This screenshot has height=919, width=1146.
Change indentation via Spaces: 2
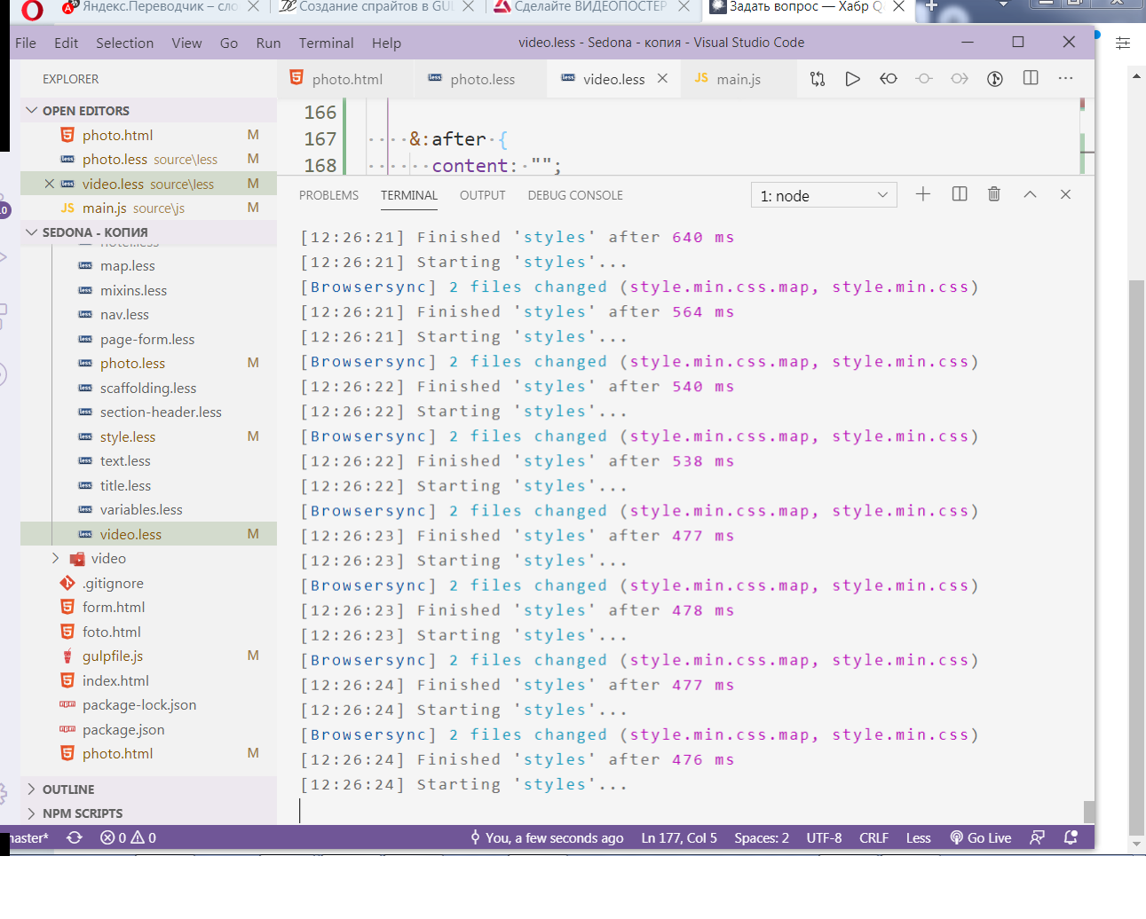[762, 837]
